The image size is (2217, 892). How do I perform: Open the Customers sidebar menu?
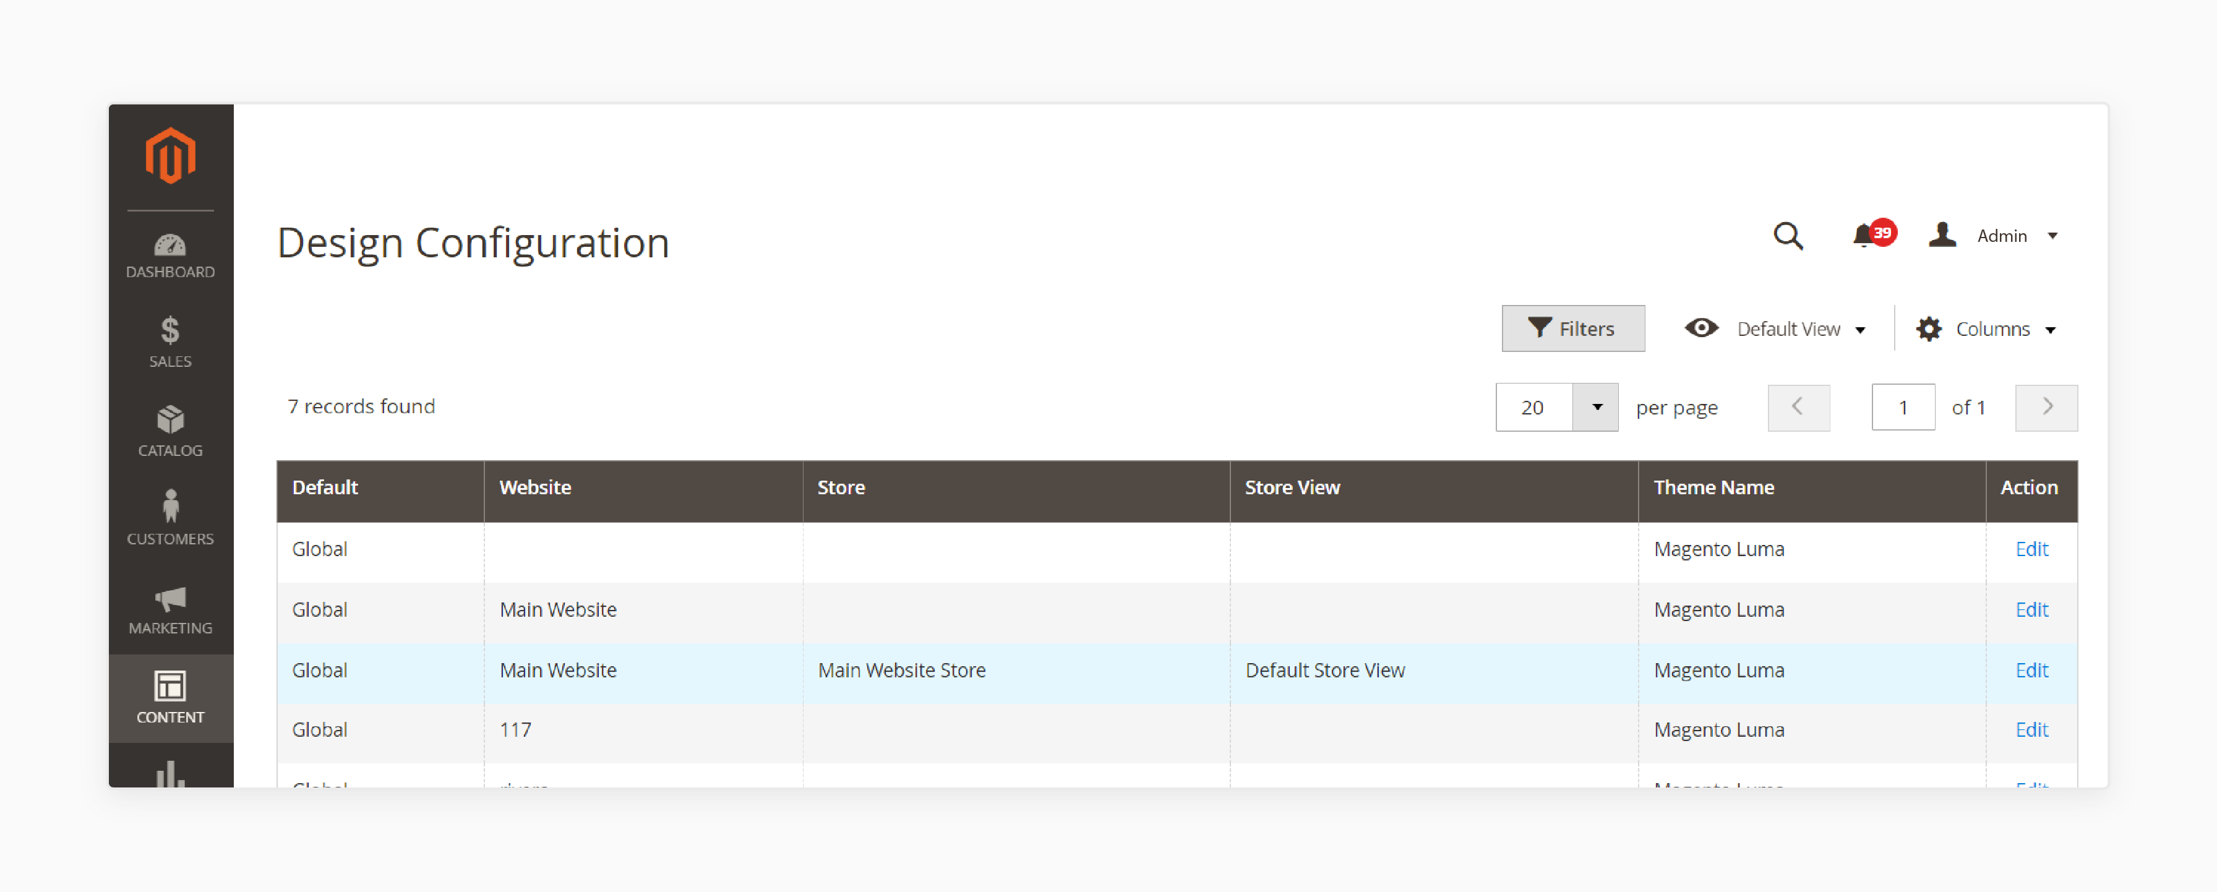170,519
